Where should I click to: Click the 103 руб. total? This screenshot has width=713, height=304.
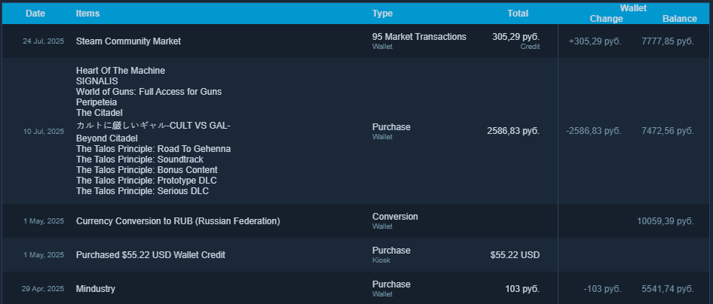pos(522,289)
